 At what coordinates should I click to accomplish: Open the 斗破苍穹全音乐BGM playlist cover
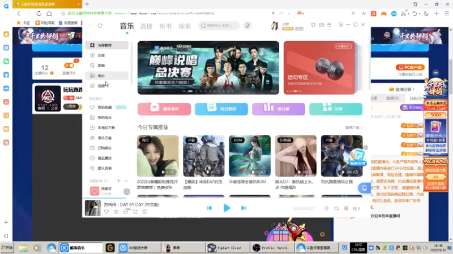coord(250,156)
